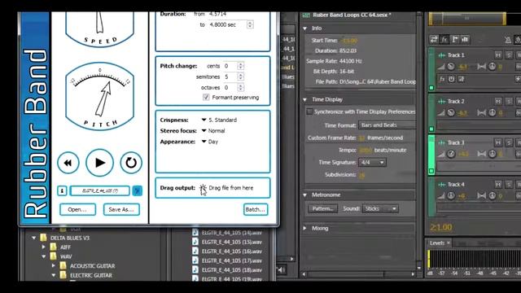Expand the ACOUSTIC GUITAR folder

pyautogui.click(x=54, y=266)
